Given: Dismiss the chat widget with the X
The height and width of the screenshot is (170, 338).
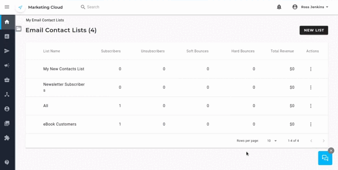Looking at the screenshot, I should pyautogui.click(x=331, y=151).
